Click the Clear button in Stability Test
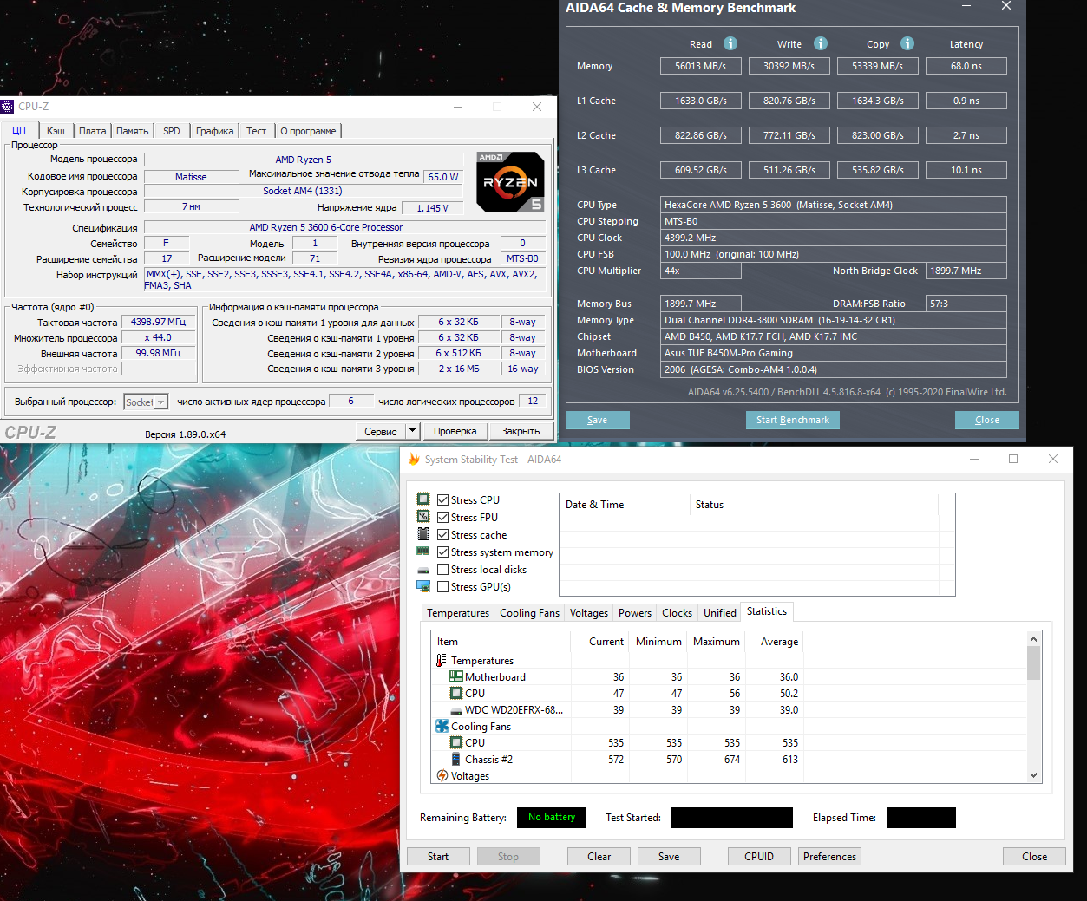This screenshot has width=1087, height=901. pyautogui.click(x=599, y=857)
